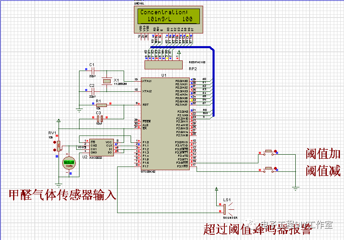344x240 pixels.
Task: Select the ground symbol below the push buttons
Action: pyautogui.click(x=296, y=189)
